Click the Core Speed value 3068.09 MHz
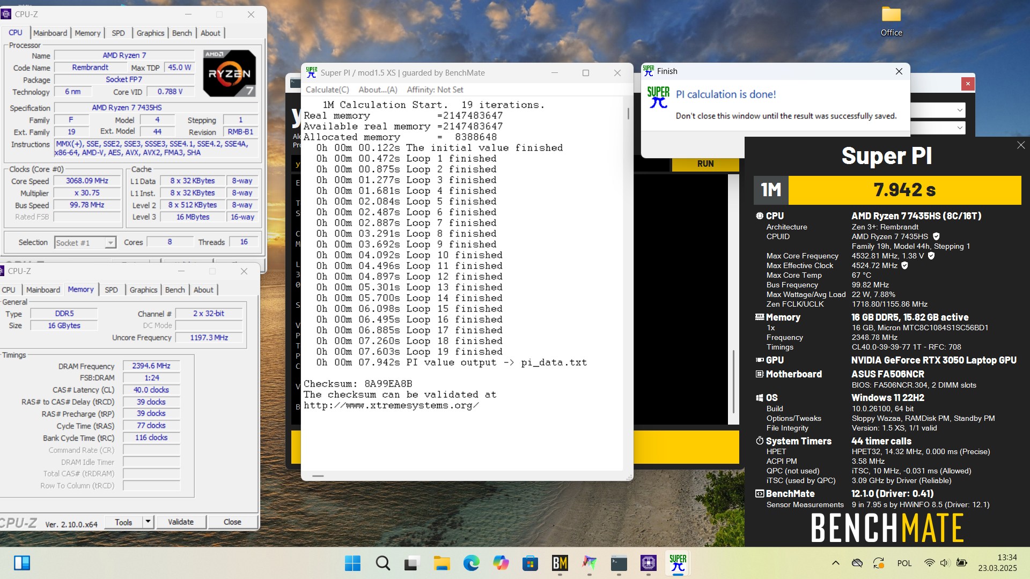1030x579 pixels. (87, 181)
